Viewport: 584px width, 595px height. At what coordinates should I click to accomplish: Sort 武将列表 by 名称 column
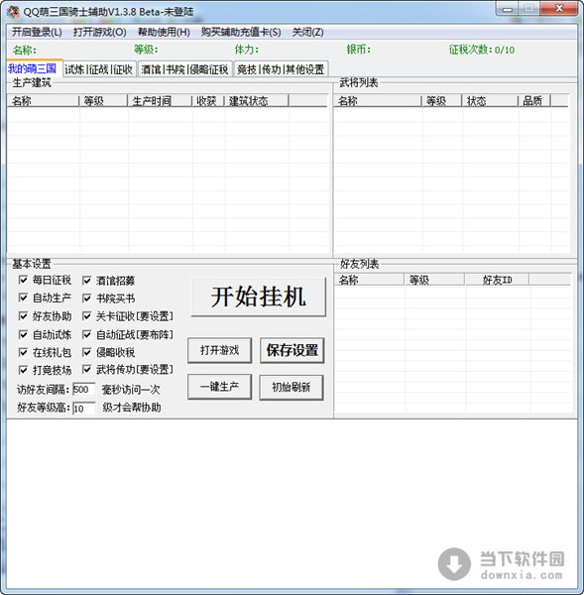click(378, 101)
